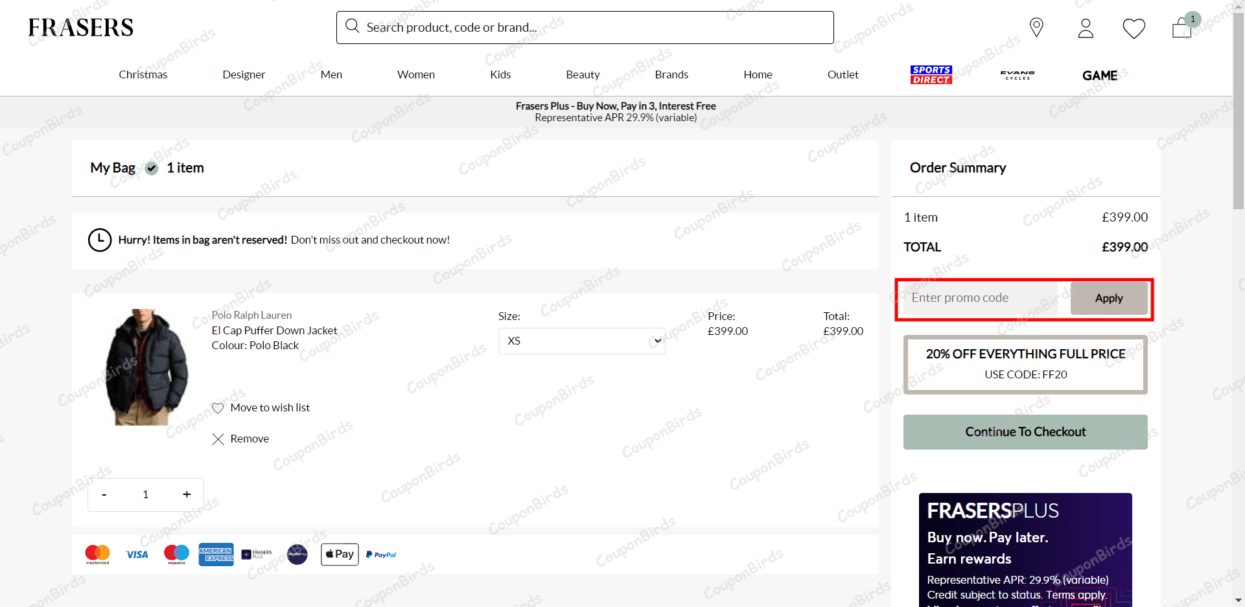
Task: Click Continue To Checkout
Action: pos(1025,431)
